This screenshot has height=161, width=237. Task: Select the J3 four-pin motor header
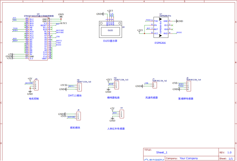click(36, 85)
